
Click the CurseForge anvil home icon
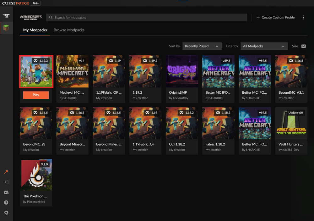[x=6, y=16]
